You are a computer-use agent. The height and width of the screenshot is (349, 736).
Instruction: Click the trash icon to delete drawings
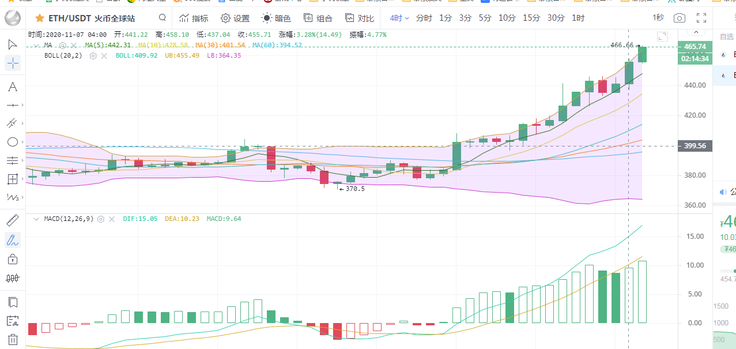tap(13, 339)
